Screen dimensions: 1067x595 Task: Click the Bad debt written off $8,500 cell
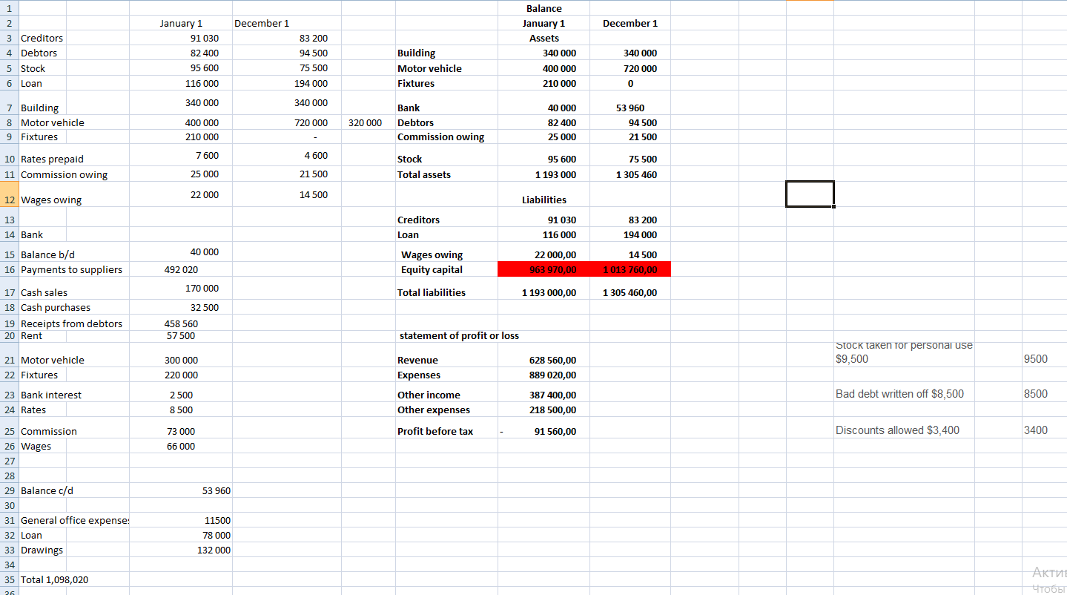(x=899, y=393)
